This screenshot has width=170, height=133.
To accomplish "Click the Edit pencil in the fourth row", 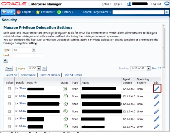I will pyautogui.click(x=157, y=111).
